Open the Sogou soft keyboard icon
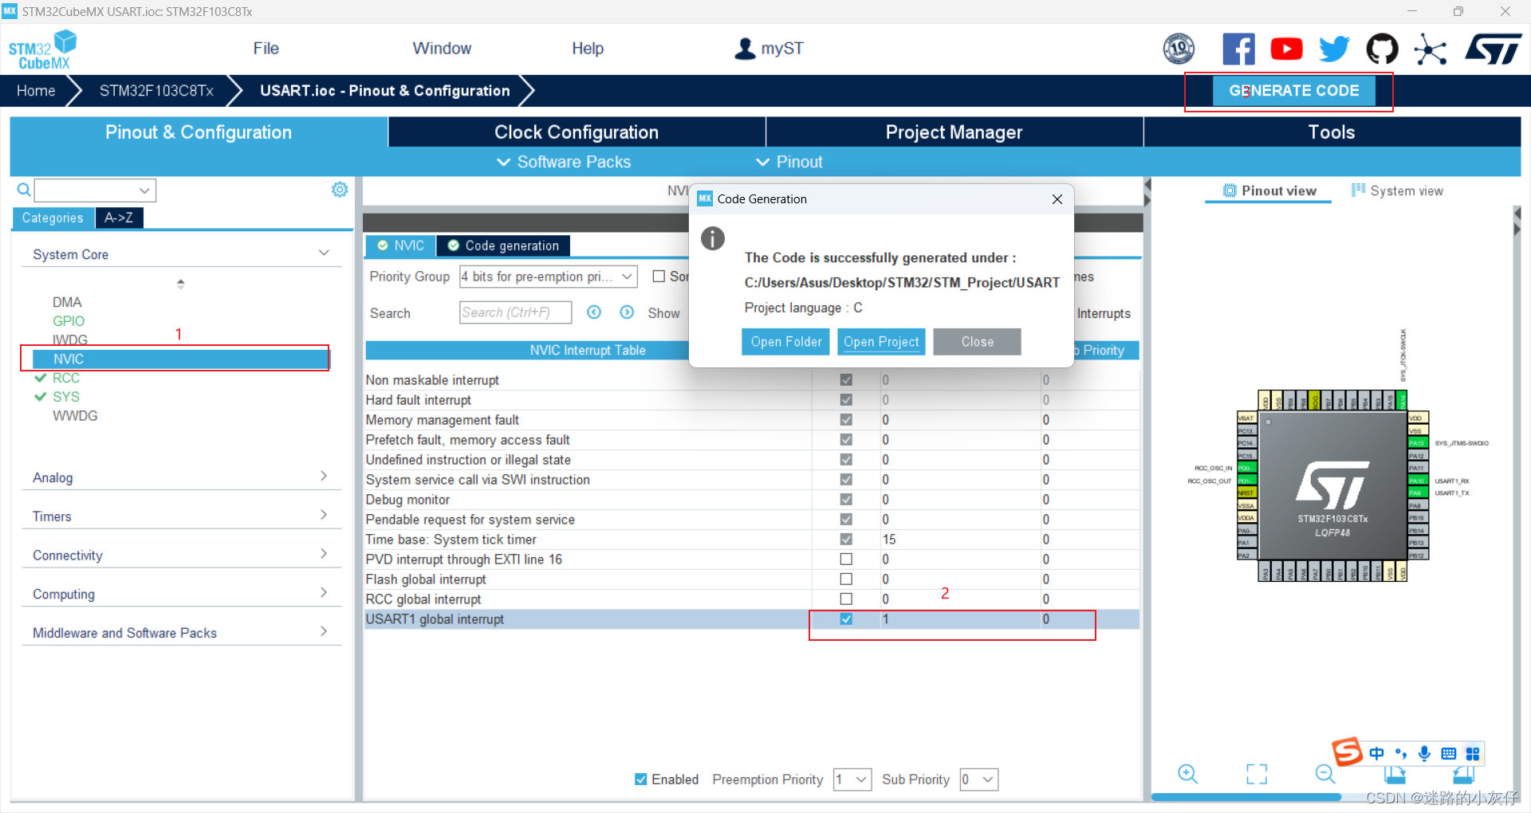 pyautogui.click(x=1449, y=753)
